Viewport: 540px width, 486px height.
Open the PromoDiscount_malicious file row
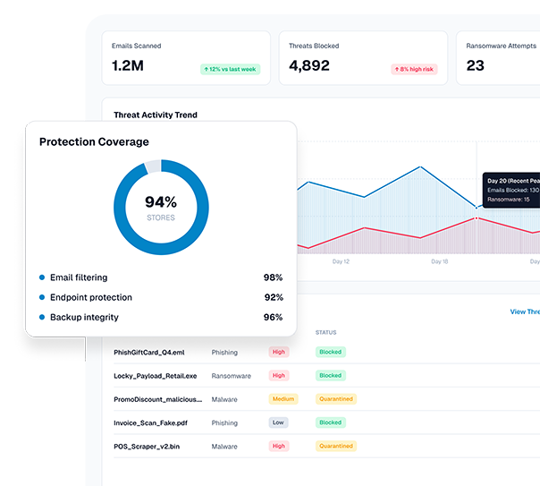point(326,399)
